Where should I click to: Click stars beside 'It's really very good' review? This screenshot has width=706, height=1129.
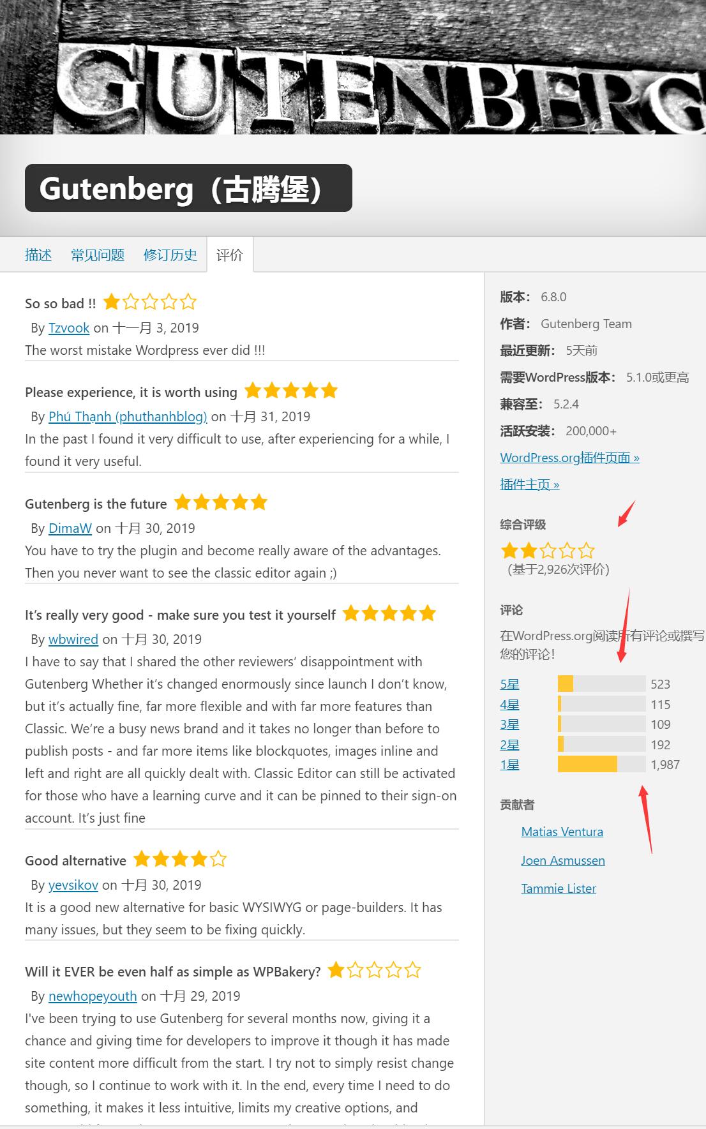pos(389,613)
